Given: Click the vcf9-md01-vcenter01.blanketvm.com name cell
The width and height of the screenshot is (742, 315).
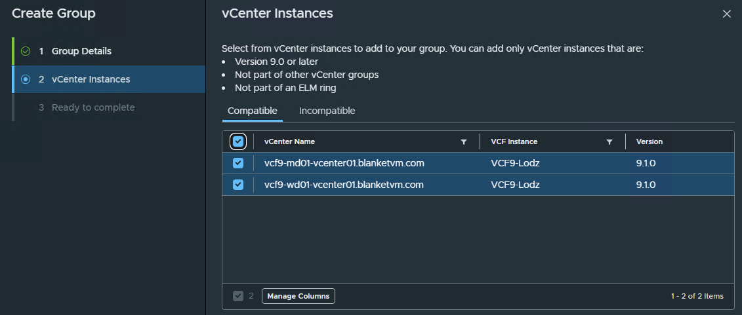Looking at the screenshot, I should pyautogui.click(x=344, y=164).
